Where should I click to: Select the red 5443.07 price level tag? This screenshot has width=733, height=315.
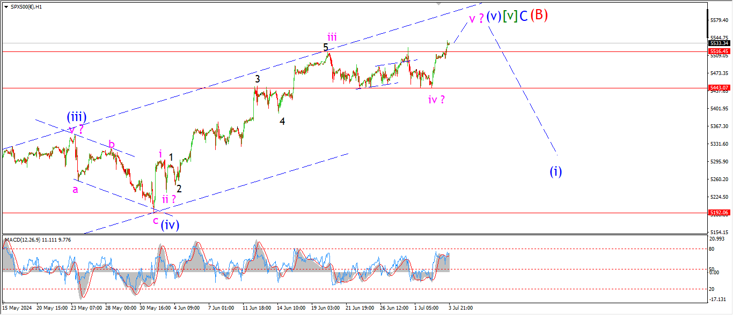pos(719,87)
